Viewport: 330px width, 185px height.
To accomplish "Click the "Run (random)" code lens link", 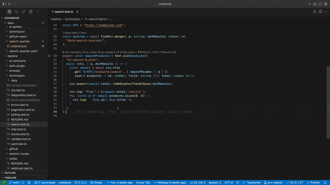I will pos(72,52).
